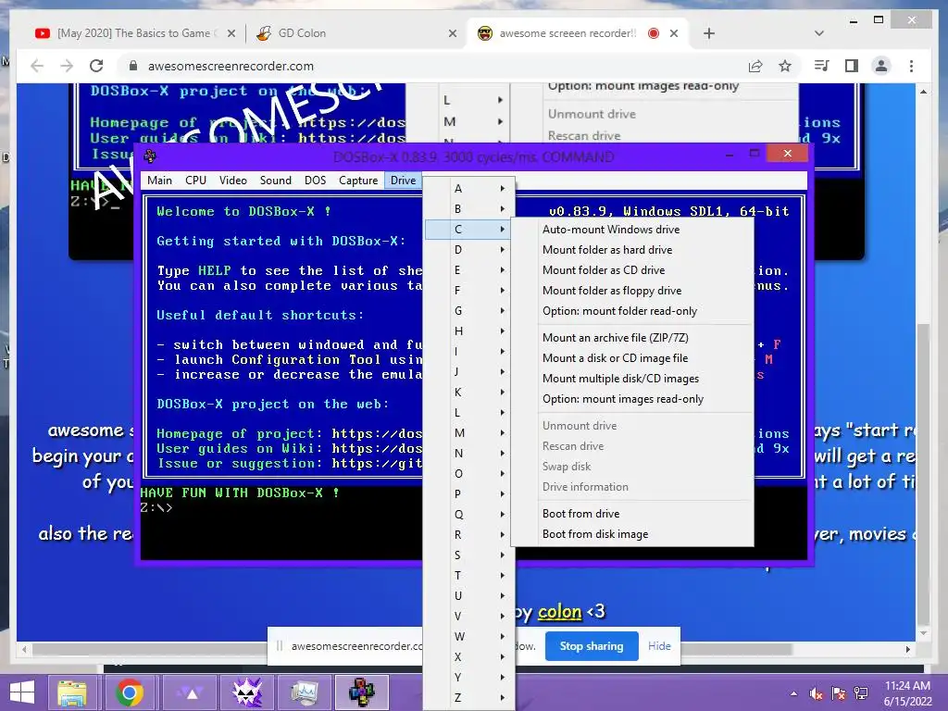Close the GD Colon tab
Screen dimensions: 948x711
pyautogui.click(x=452, y=33)
